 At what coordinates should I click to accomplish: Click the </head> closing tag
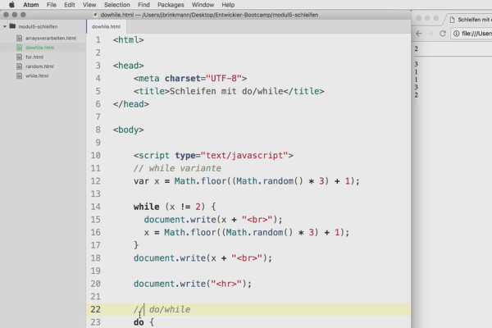click(131, 104)
